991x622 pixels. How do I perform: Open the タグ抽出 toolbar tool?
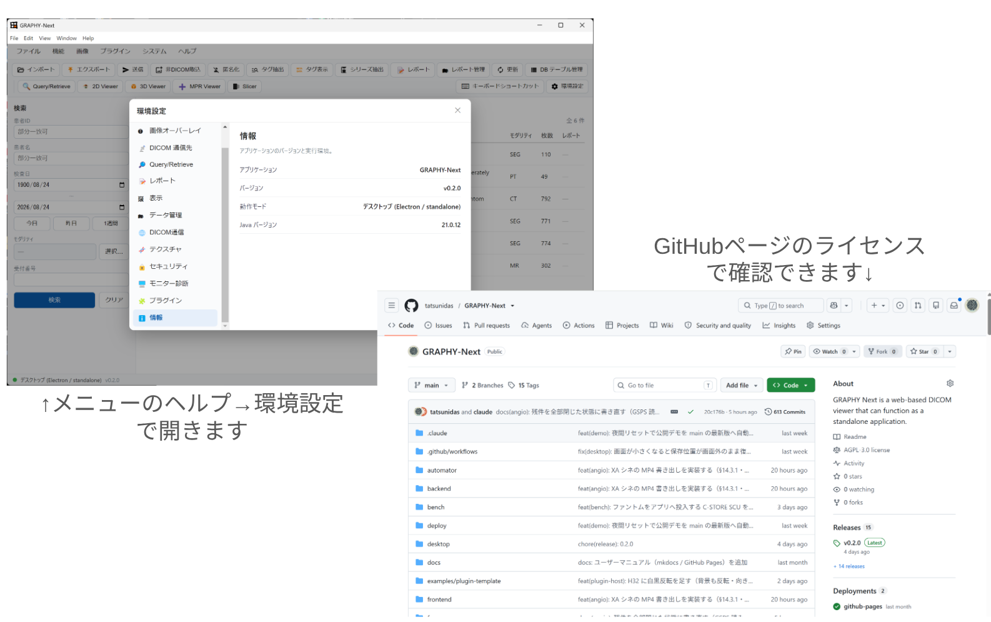click(267, 69)
